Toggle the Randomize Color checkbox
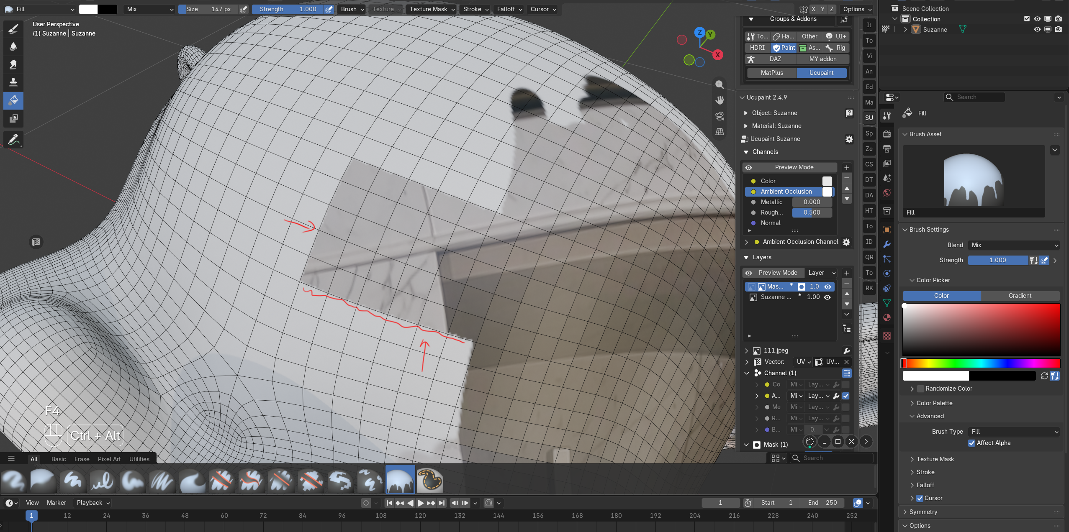 click(x=920, y=389)
